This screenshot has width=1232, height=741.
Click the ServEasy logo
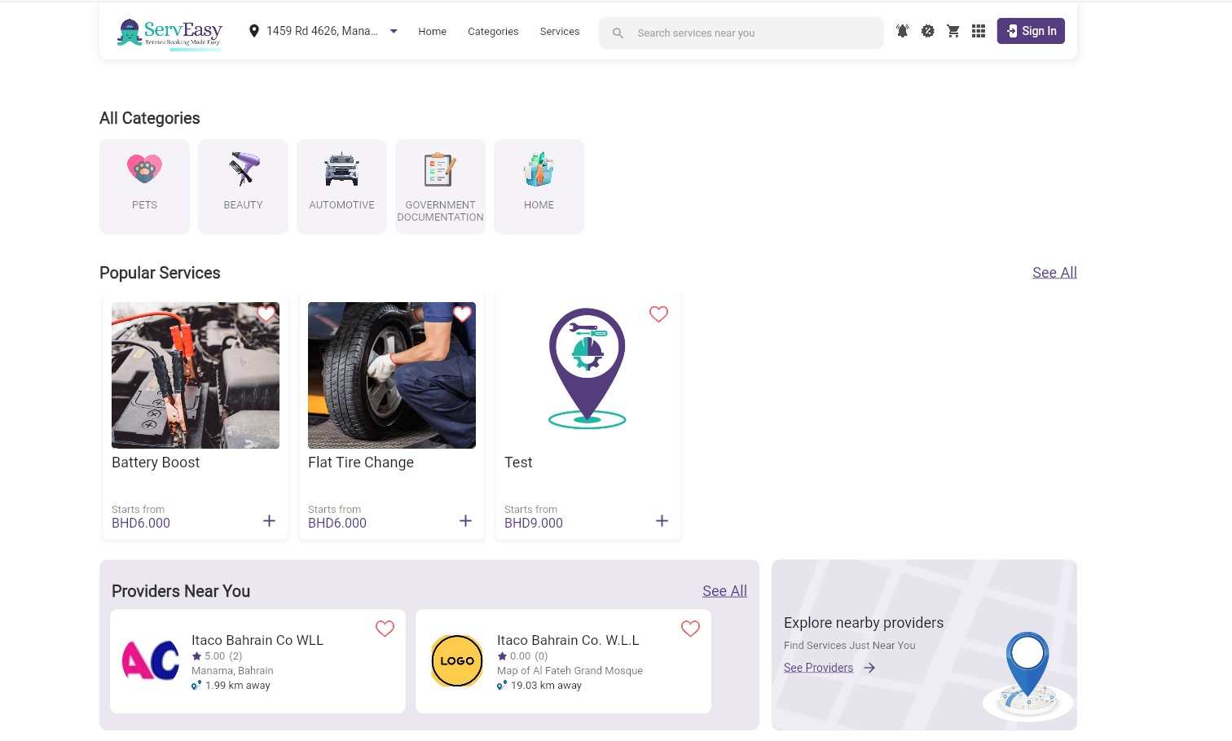pyautogui.click(x=170, y=33)
